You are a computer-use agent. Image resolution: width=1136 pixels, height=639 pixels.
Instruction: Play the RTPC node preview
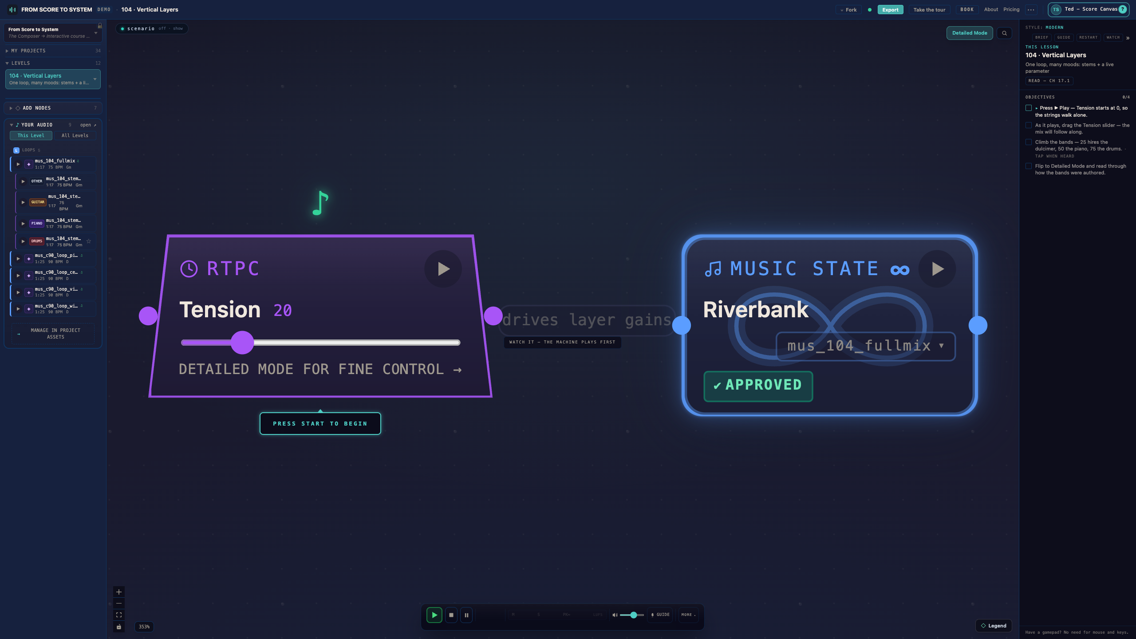point(443,269)
